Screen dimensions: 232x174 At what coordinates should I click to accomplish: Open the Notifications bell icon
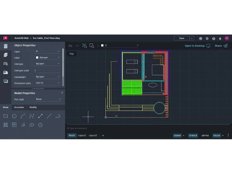click(220, 39)
